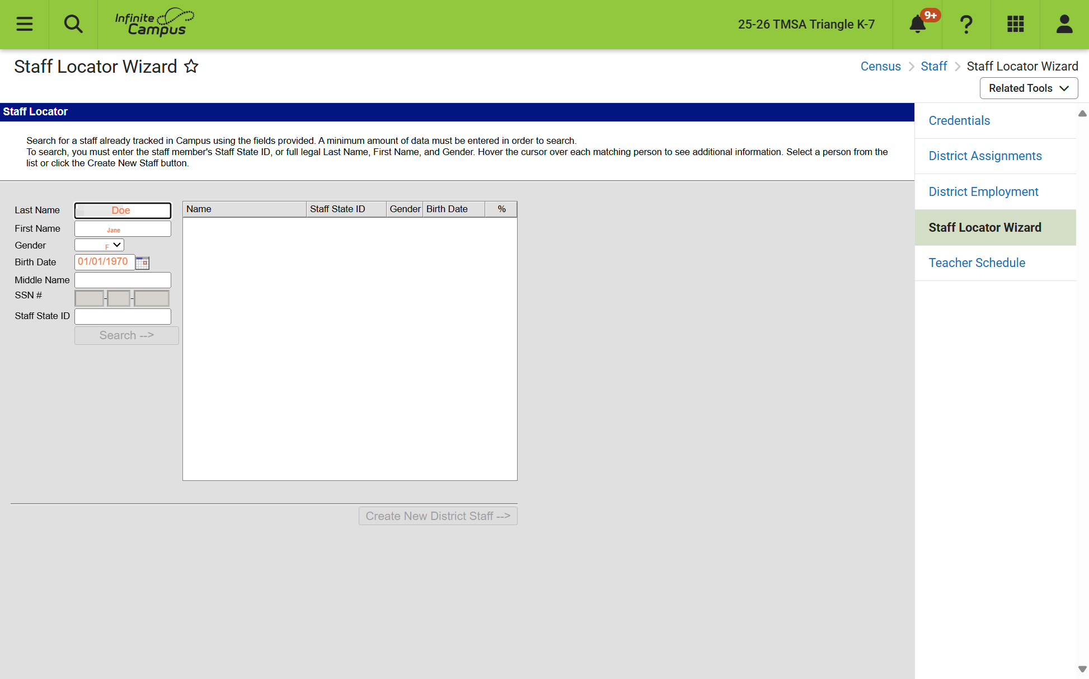Click the Gender column header
This screenshot has width=1089, height=679.
tap(405, 209)
